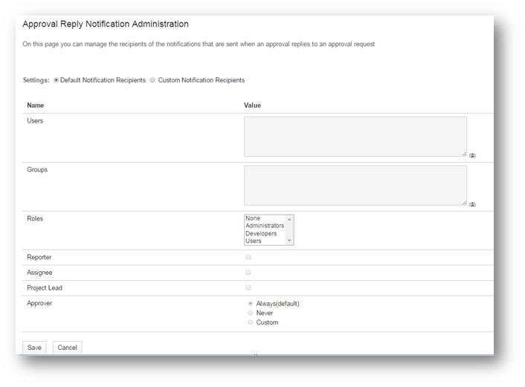Viewport: 525px width, 387px height.
Task: Select Default Notification Recipients radio button
Action: point(57,80)
